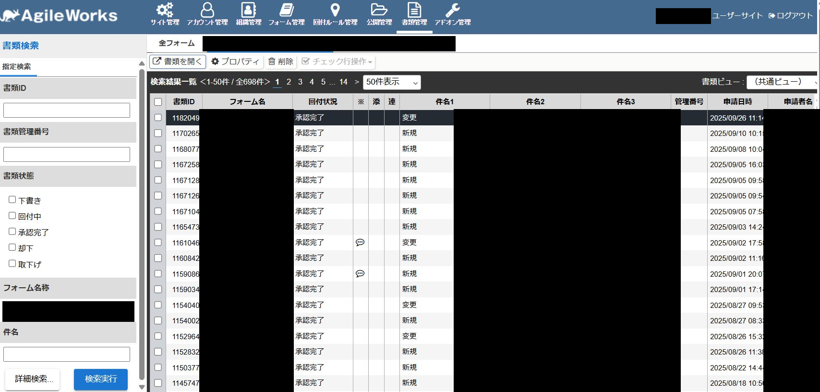Click the sidebar scroll down arrow
Screen dimensions: 820x392
tap(142, 387)
